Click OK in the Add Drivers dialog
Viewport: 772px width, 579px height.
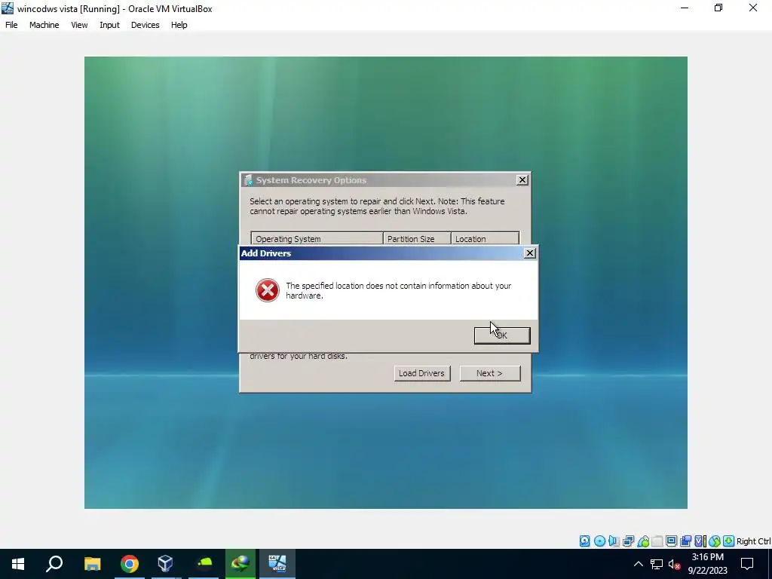point(502,335)
